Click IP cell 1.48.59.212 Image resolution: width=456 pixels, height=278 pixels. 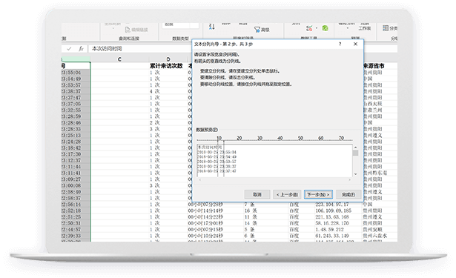click(x=329, y=229)
